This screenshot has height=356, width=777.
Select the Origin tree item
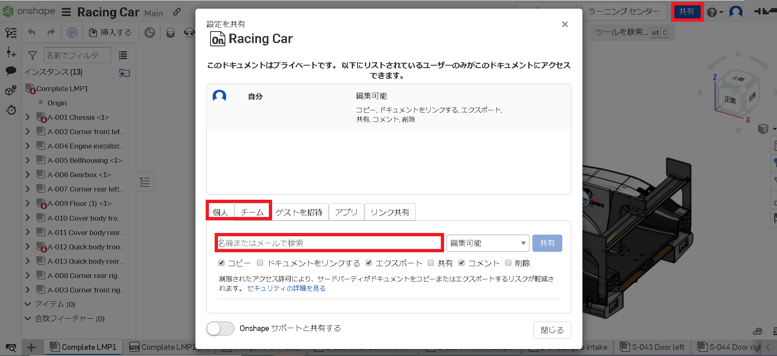tap(57, 103)
